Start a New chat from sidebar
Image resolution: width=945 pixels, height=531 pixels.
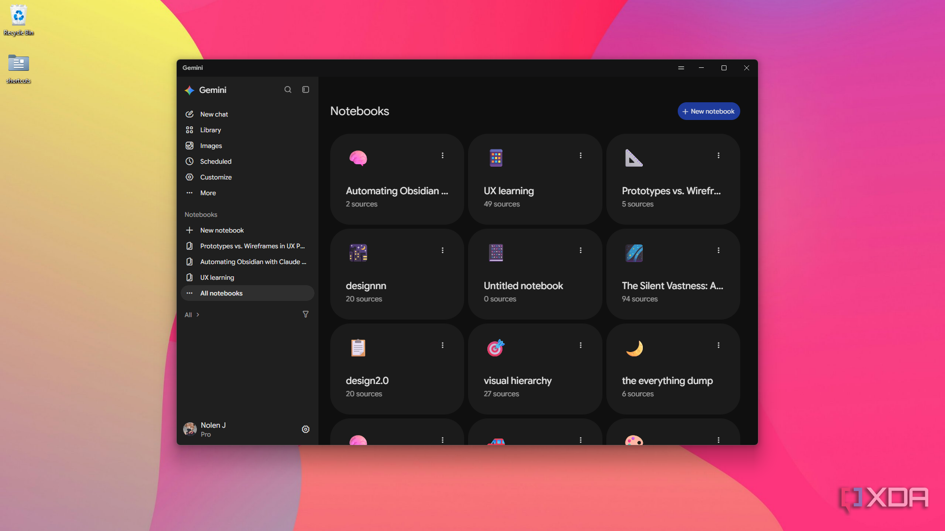(248, 114)
